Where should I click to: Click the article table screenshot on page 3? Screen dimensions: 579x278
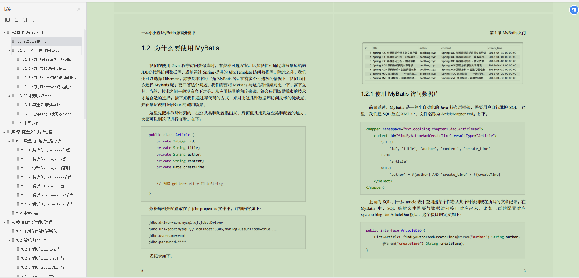(x=442, y=63)
